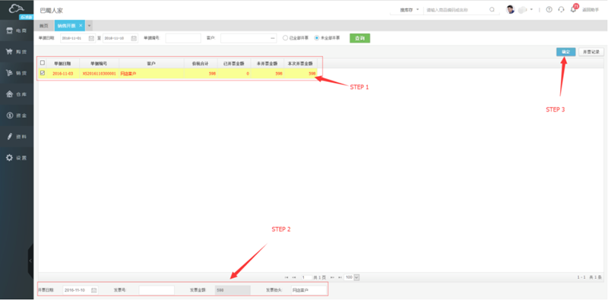Select the 已全部开票 radio button
608x300 pixels.
[x=286, y=38]
